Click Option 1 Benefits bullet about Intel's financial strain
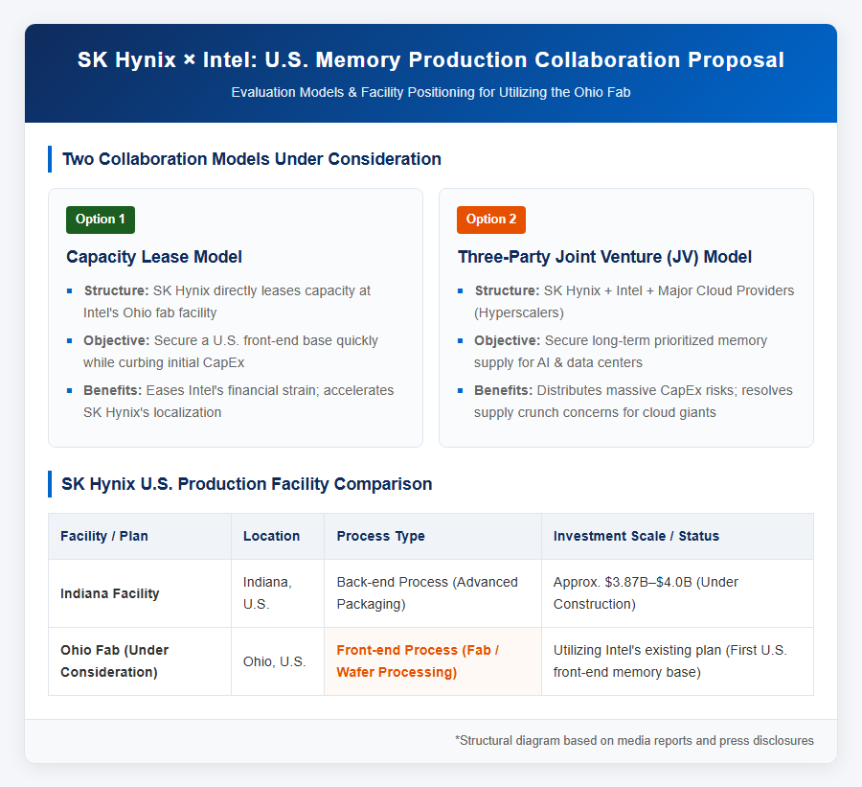 (238, 402)
